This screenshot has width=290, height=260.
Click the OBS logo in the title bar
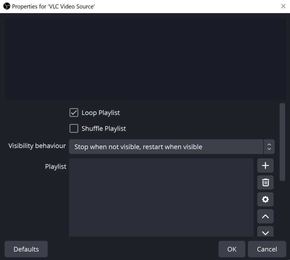[6, 6]
